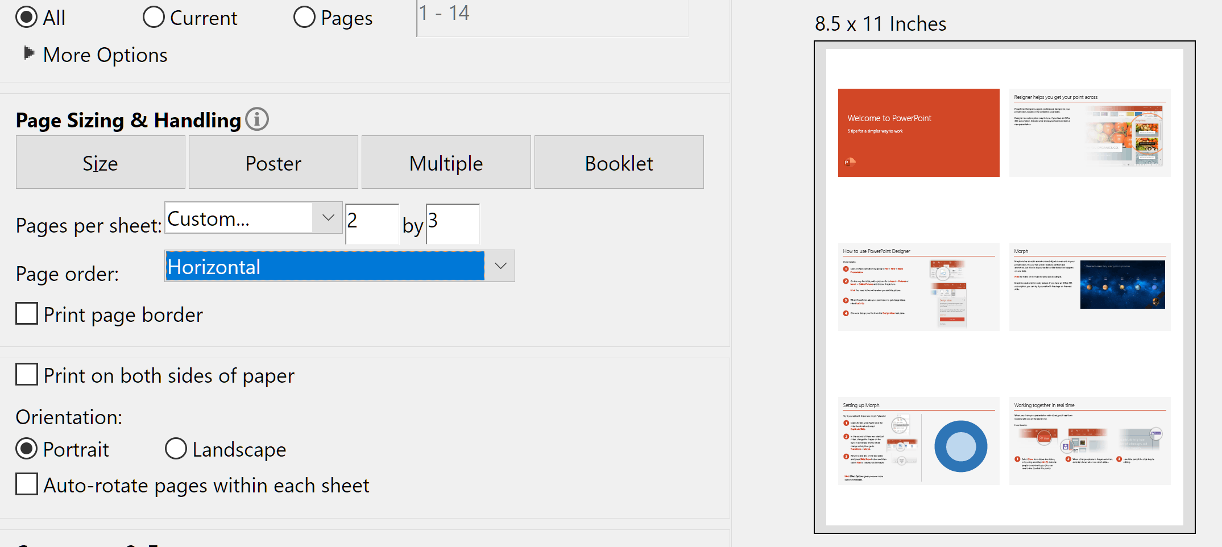The image size is (1222, 547).
Task: Click the columns field showing 2
Action: click(x=372, y=224)
